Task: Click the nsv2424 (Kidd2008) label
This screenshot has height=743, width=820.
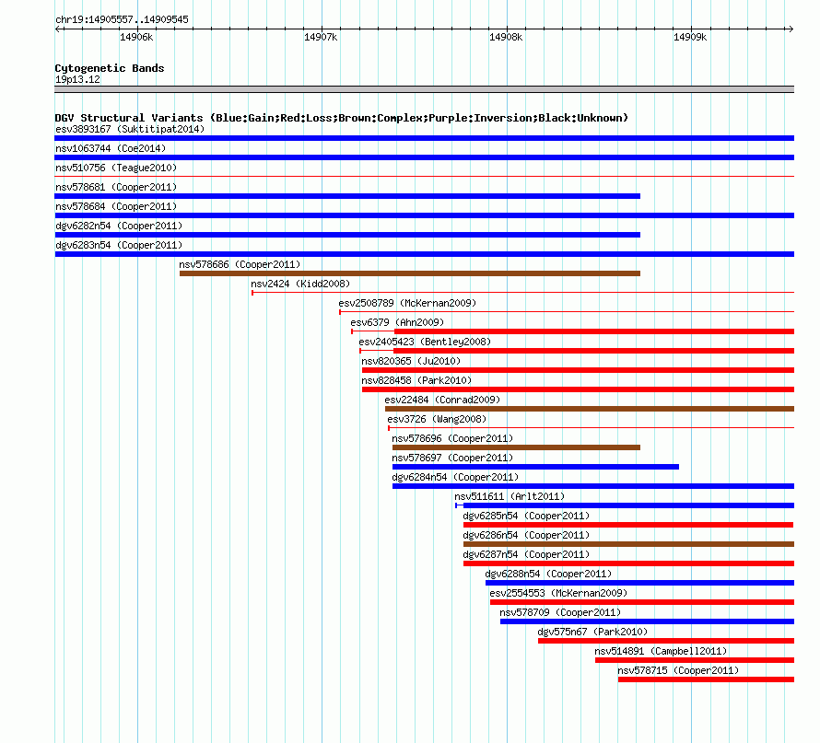Action: [x=300, y=284]
